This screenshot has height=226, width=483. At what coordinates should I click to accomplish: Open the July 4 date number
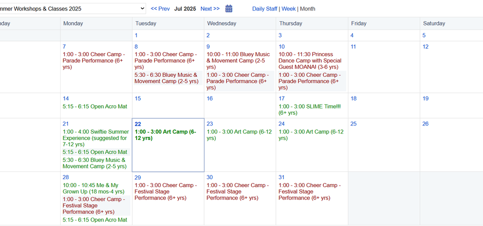(352, 35)
